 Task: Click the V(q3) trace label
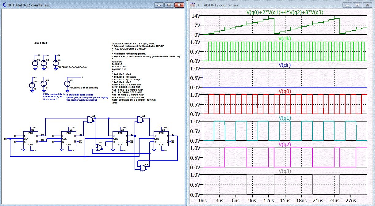coord(285,171)
